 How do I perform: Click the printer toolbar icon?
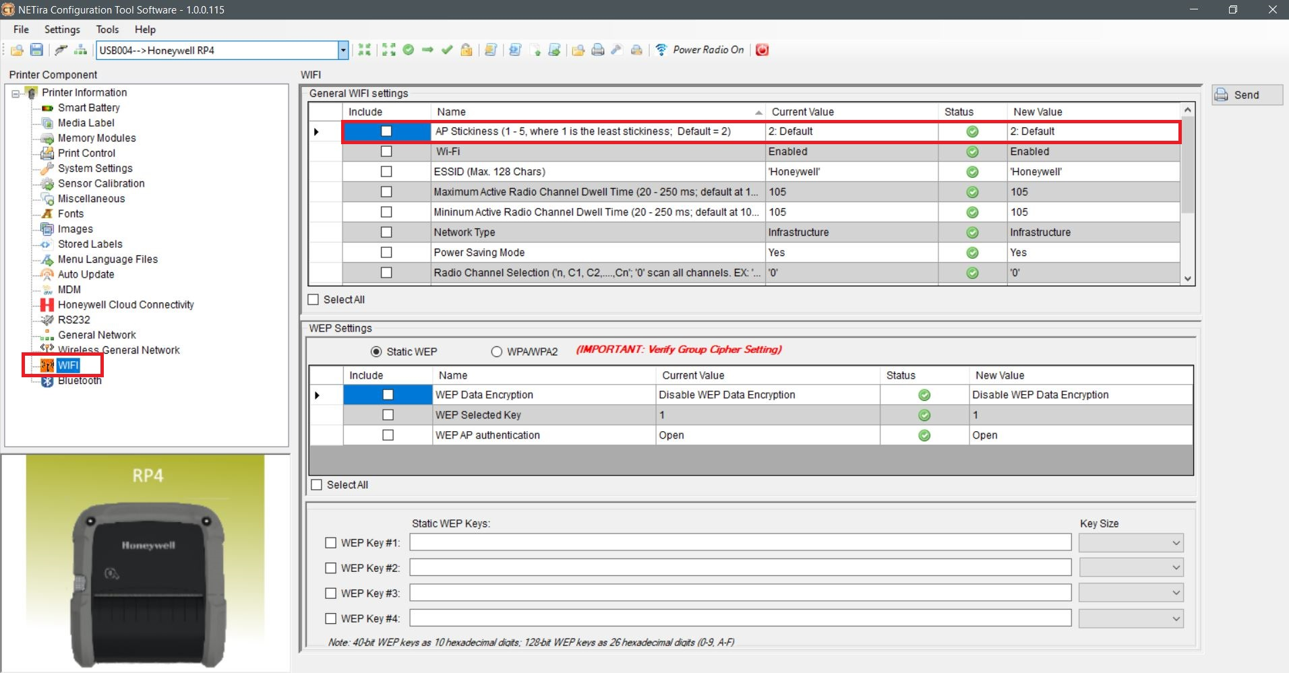click(x=597, y=50)
